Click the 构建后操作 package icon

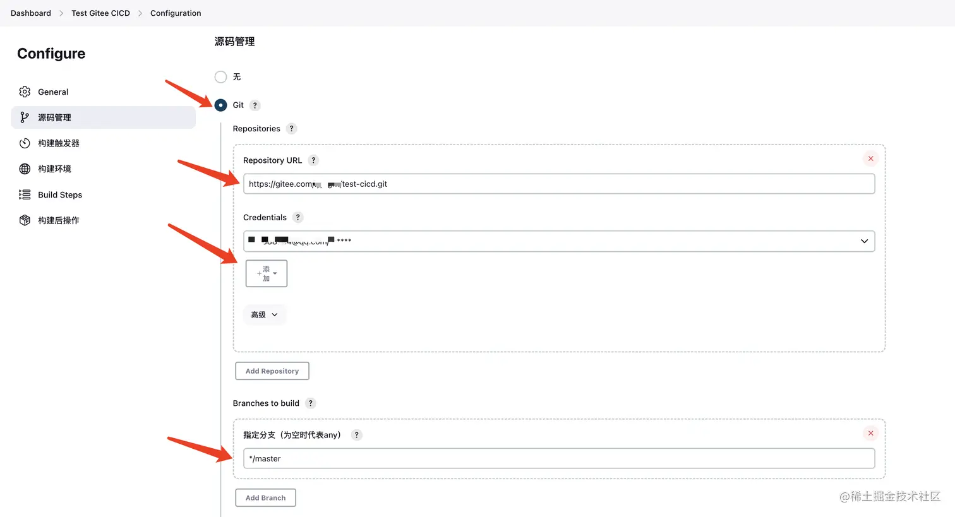25,220
